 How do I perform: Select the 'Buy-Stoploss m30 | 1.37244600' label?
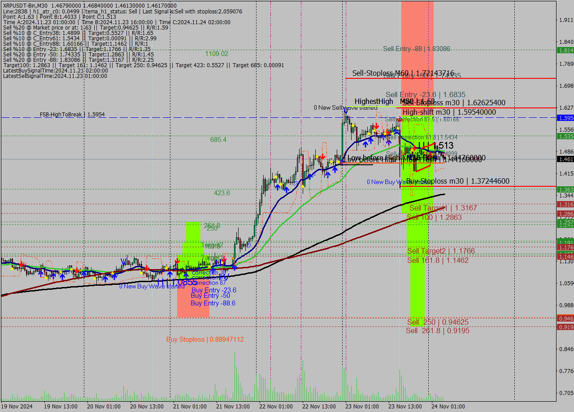458,181
